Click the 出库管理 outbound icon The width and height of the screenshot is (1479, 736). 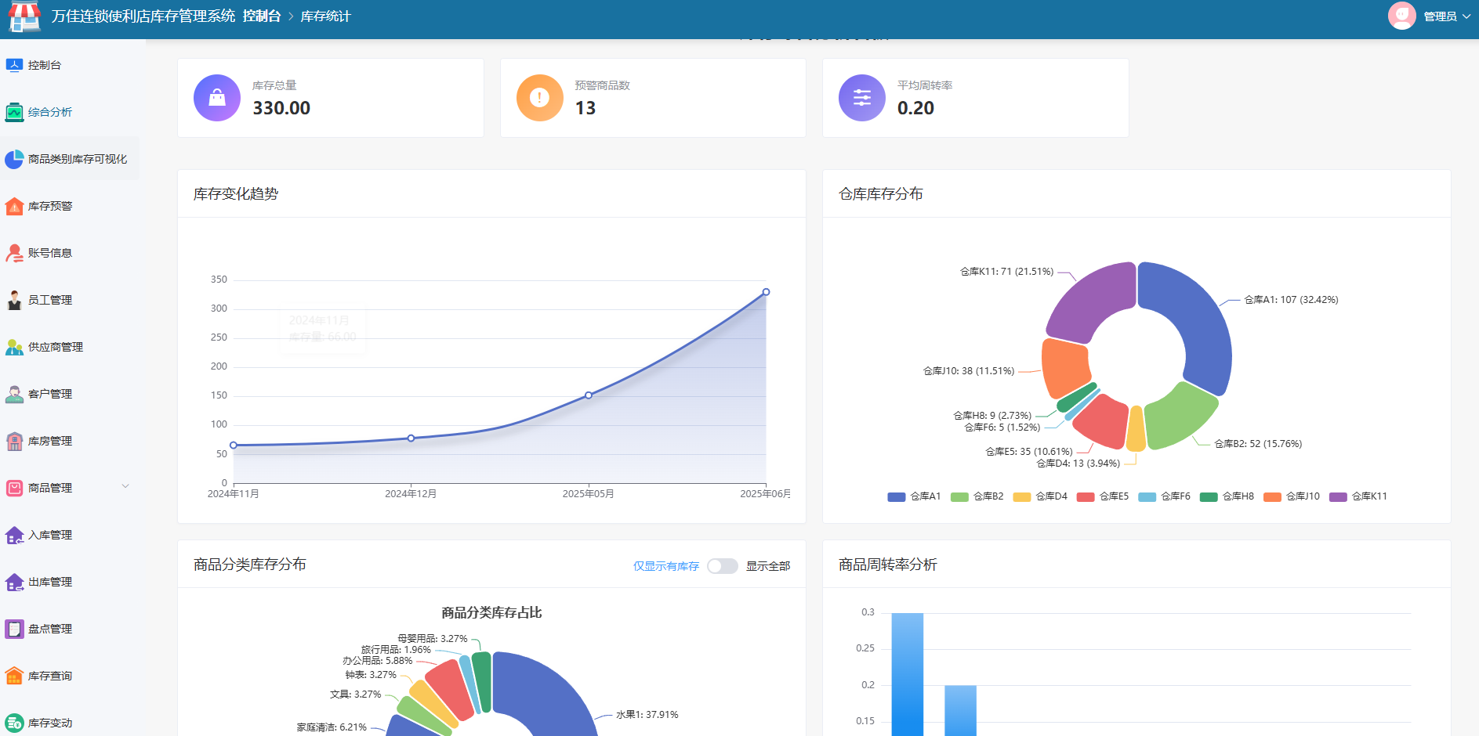point(14,582)
